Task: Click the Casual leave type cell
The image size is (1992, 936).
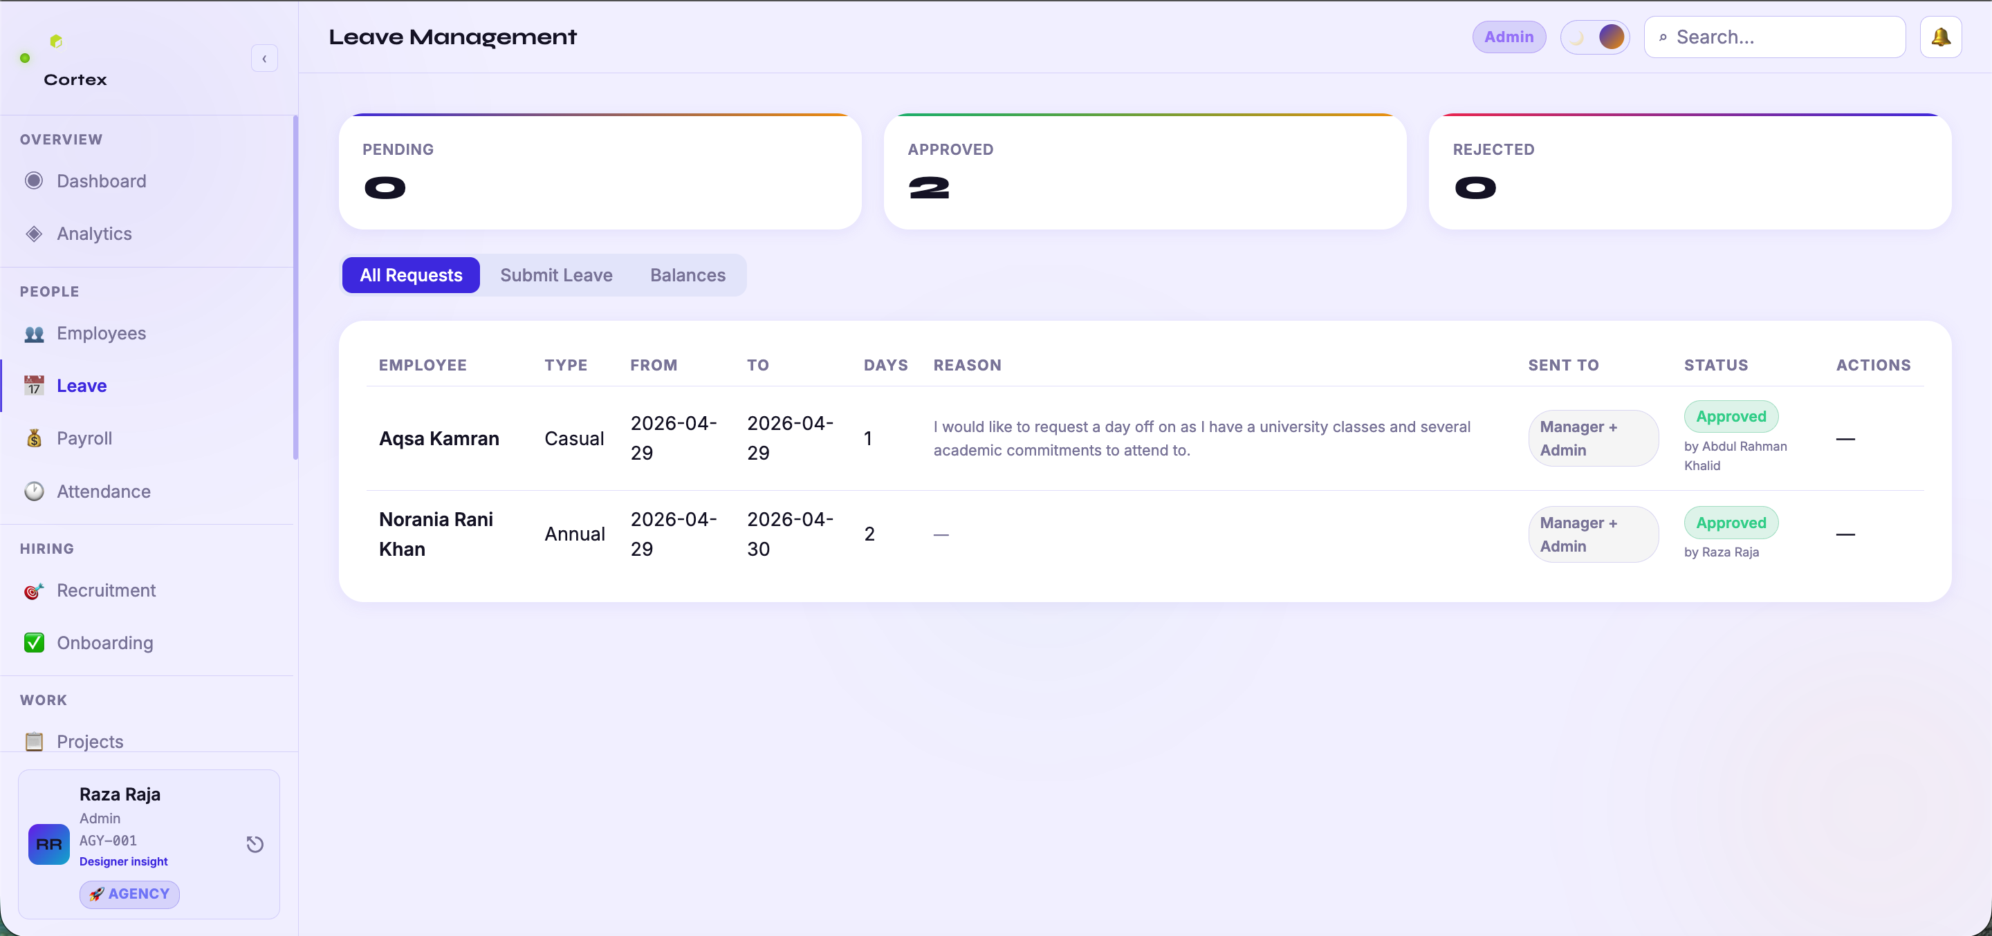Action: pos(574,438)
